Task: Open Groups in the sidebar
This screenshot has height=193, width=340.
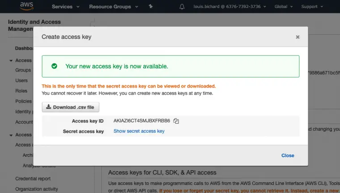Action: click(x=23, y=70)
